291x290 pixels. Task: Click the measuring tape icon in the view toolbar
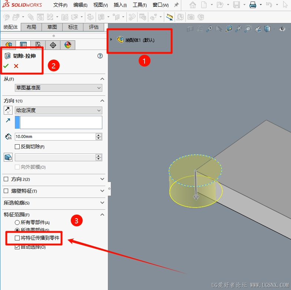[x=229, y=29]
